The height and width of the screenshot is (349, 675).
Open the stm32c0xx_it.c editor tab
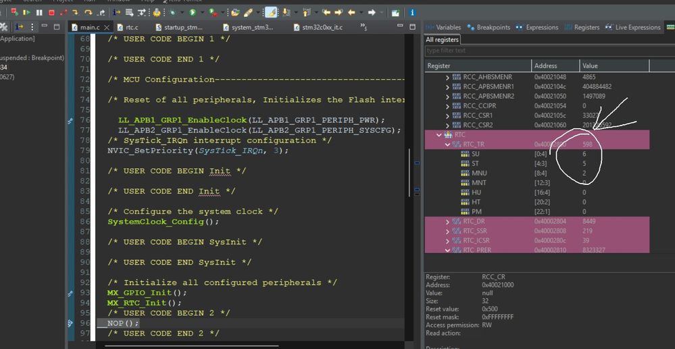pos(318,28)
